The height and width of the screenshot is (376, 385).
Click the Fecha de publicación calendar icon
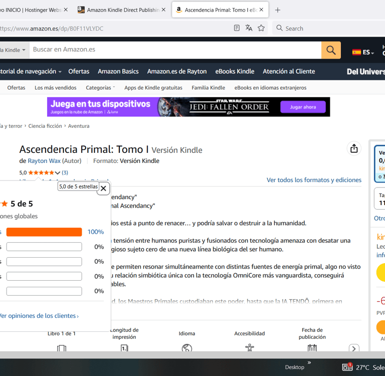[x=312, y=348]
